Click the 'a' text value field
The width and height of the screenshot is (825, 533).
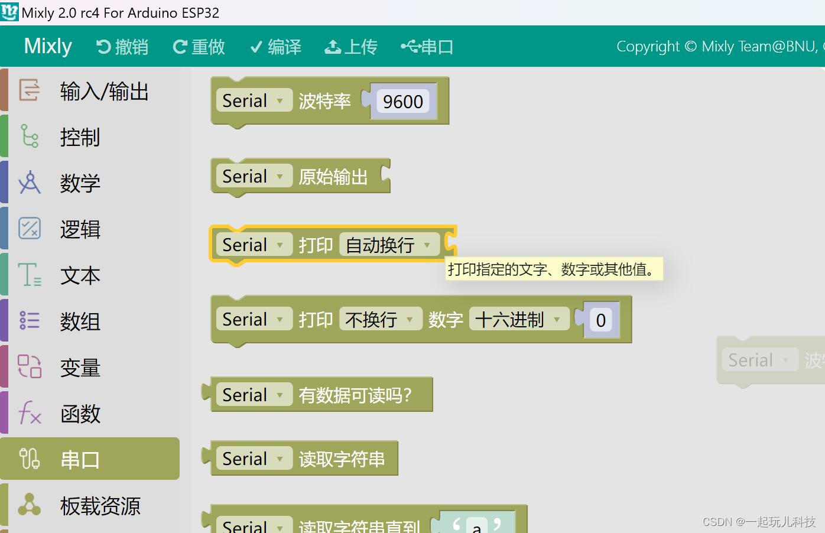point(476,526)
